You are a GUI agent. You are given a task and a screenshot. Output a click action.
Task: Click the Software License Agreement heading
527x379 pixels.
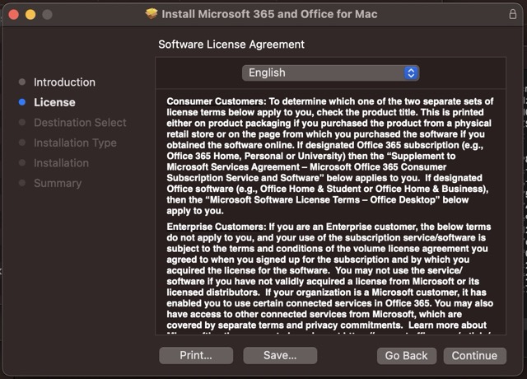(231, 44)
